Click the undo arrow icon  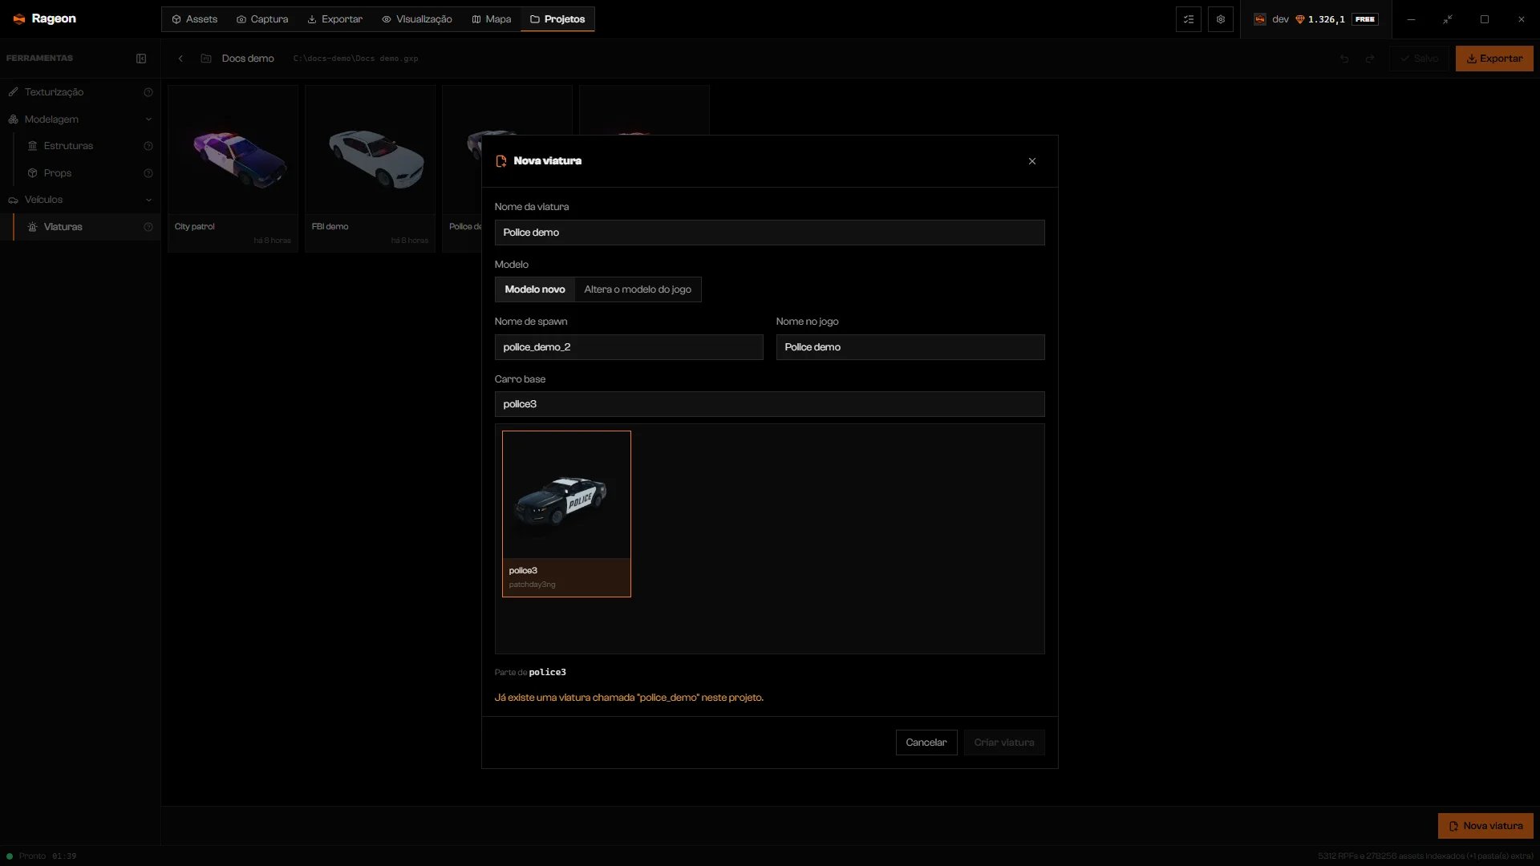point(1344,59)
